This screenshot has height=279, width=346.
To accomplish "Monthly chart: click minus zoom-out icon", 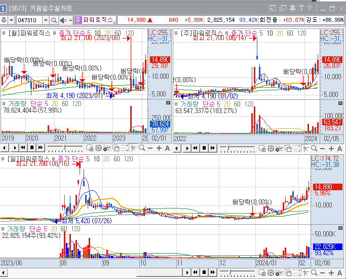I will click(x=150, y=148).
